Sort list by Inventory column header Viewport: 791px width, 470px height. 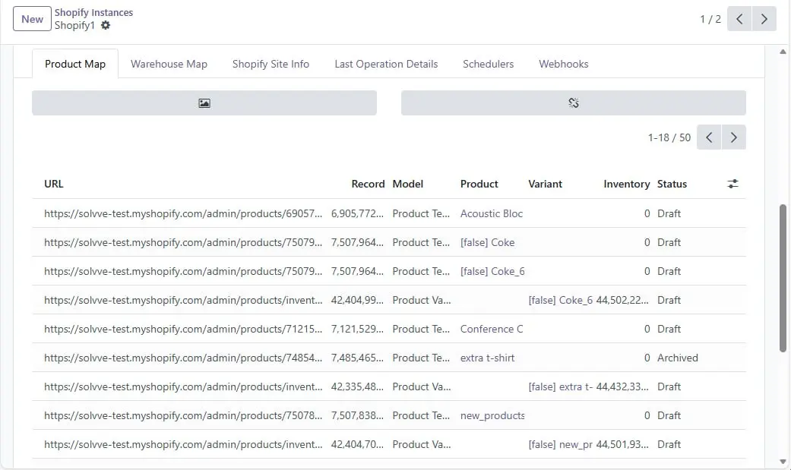(626, 184)
